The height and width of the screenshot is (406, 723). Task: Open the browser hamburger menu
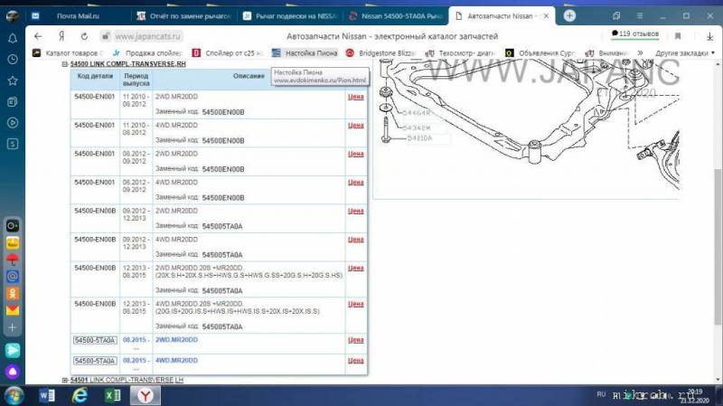[640, 15]
